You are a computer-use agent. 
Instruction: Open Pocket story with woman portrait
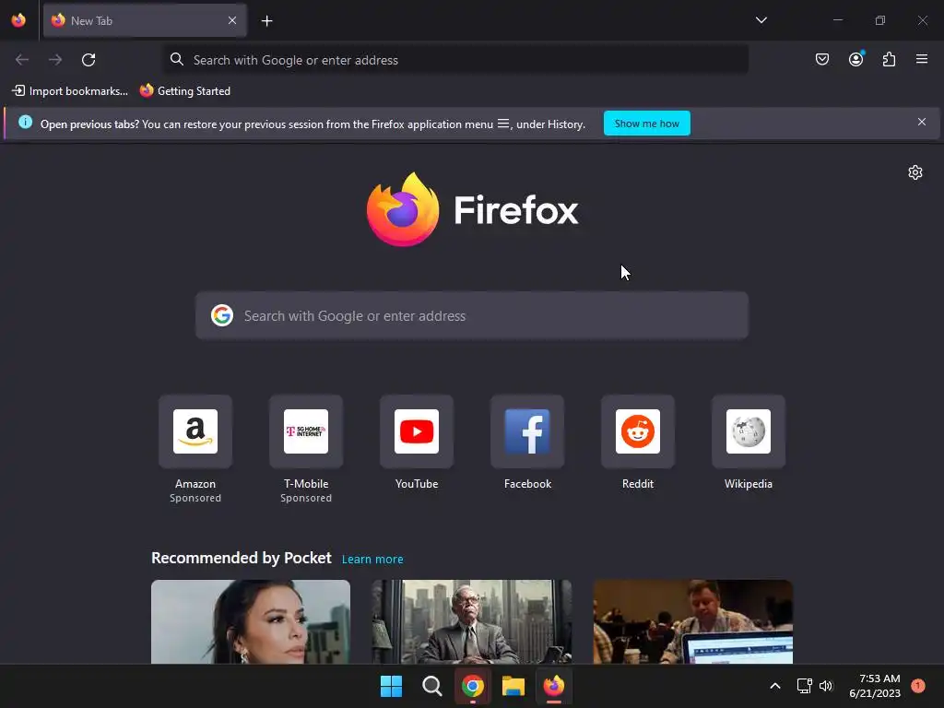pos(251,622)
